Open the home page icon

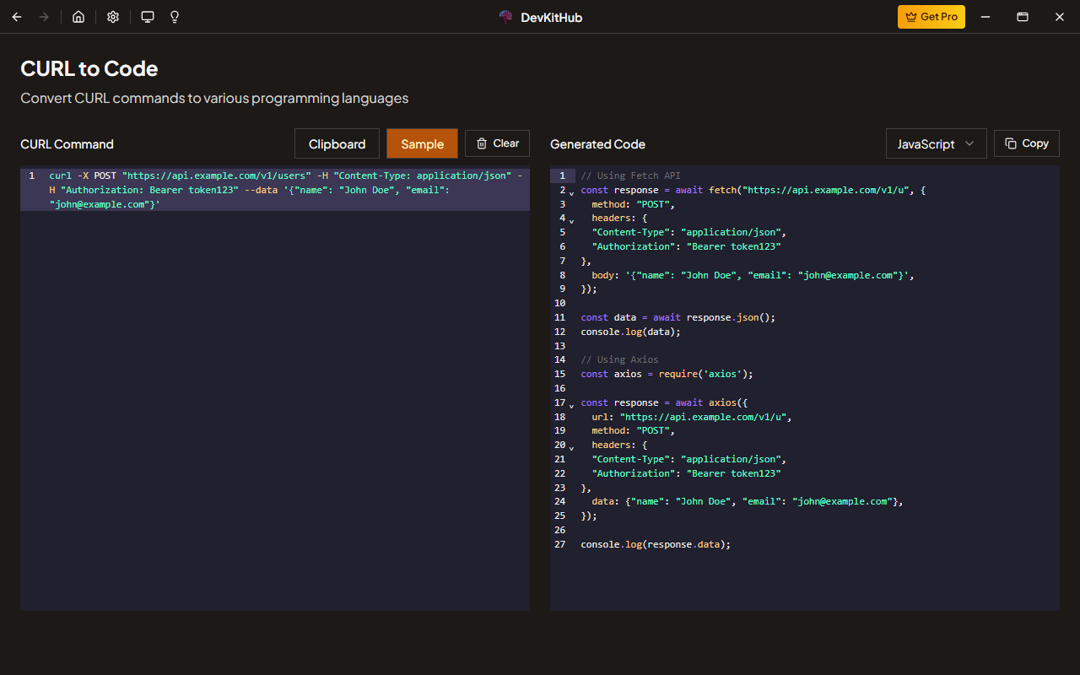tap(78, 17)
